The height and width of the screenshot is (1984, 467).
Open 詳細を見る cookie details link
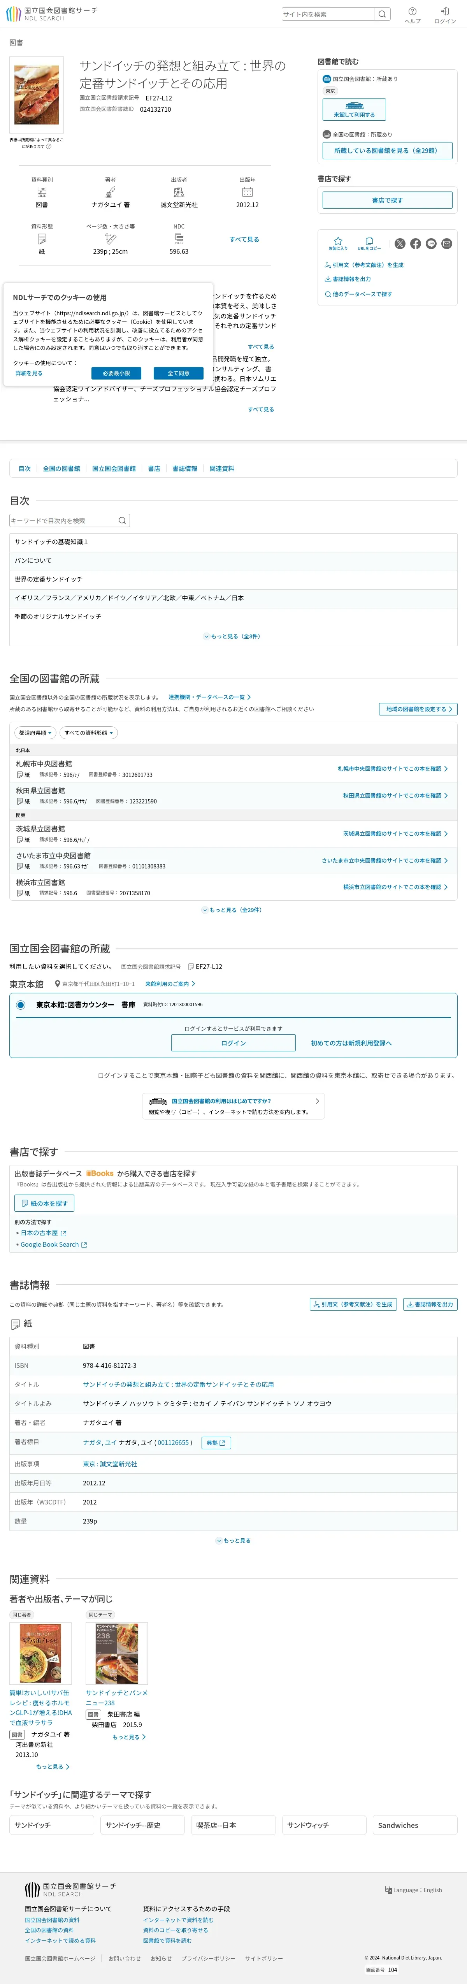click(x=29, y=373)
